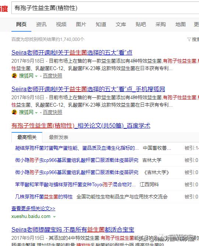Screen dimensions: 199x246
Task: Open the 视频 tab
Action: (x=61, y=24)
